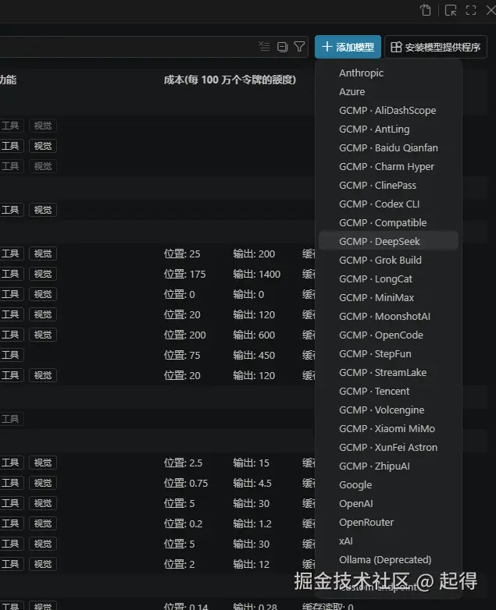Clear the search input with the clear-list icon
496x610 pixels.
pos(264,47)
